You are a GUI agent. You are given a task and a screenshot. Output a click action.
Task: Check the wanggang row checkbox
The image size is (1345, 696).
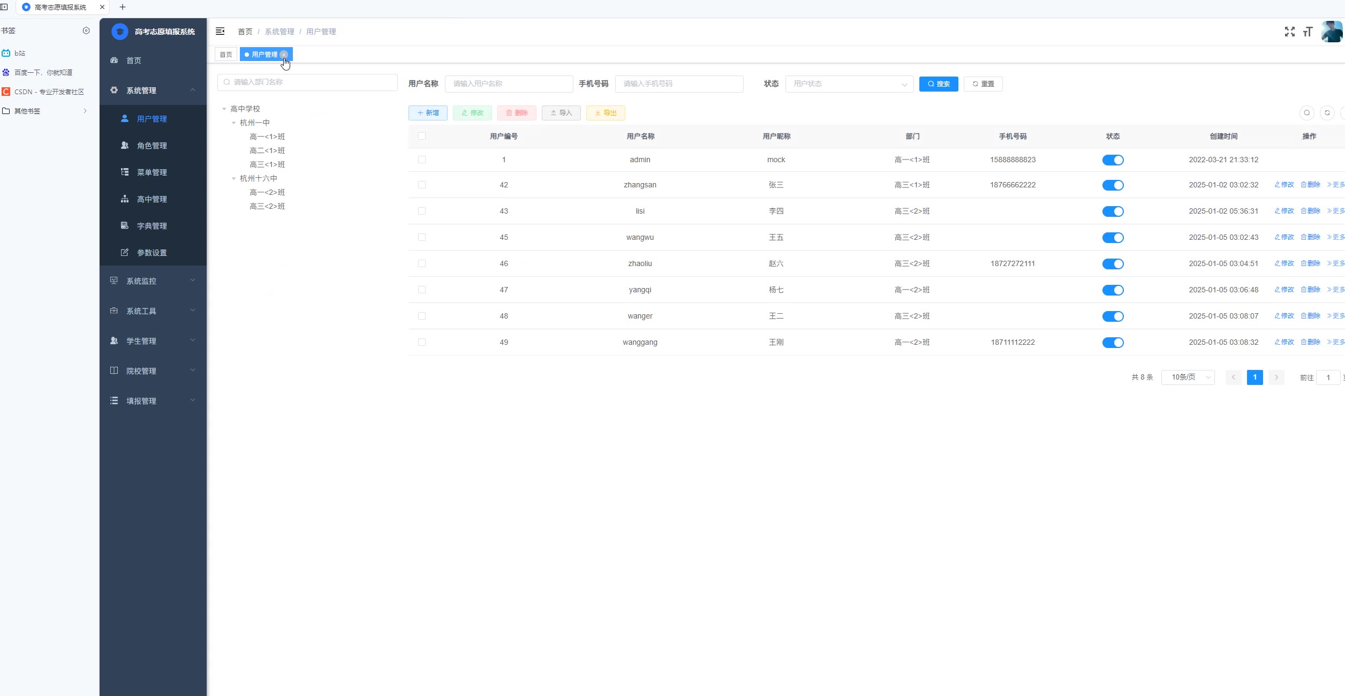pos(422,342)
